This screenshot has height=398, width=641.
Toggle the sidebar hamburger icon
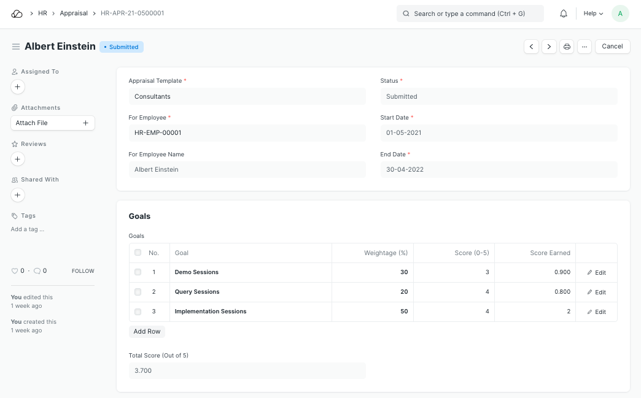(16, 47)
